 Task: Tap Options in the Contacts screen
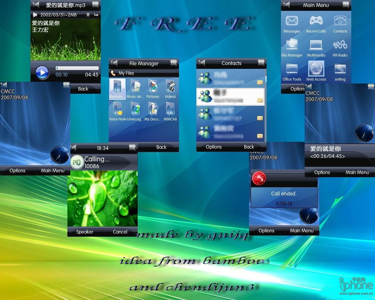214,147
